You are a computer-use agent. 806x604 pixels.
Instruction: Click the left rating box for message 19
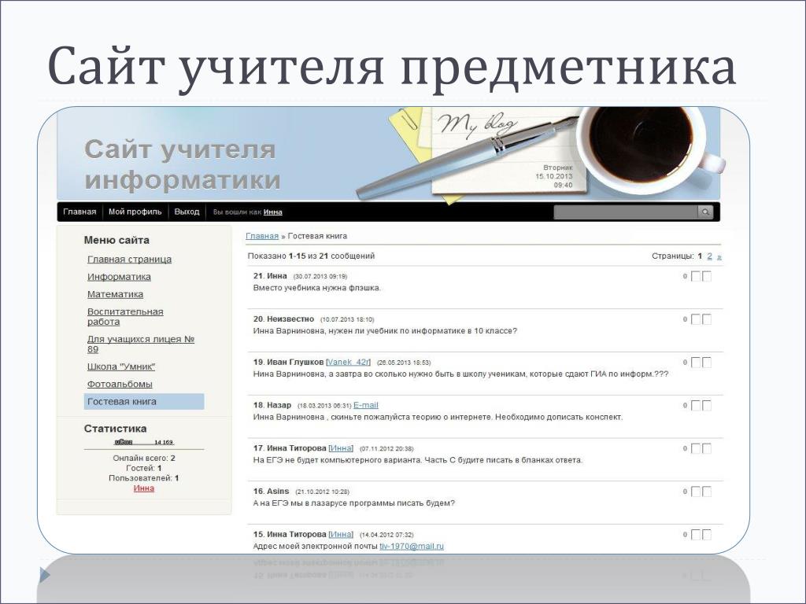(x=696, y=363)
